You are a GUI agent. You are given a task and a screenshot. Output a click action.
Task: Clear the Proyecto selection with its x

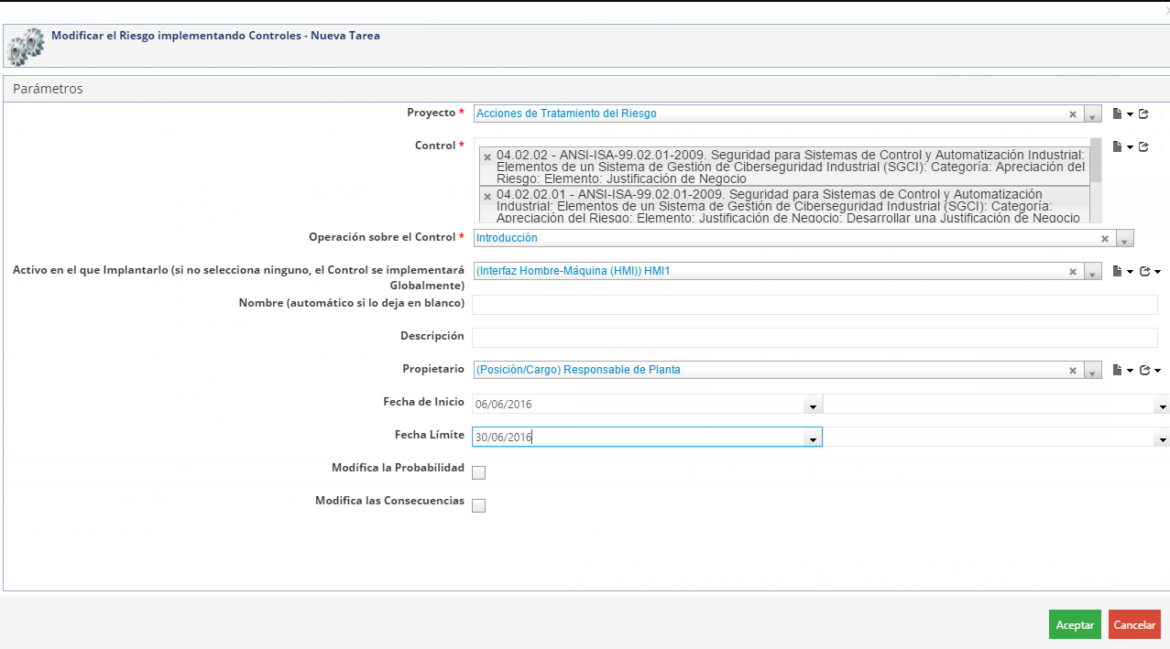pos(1073,114)
